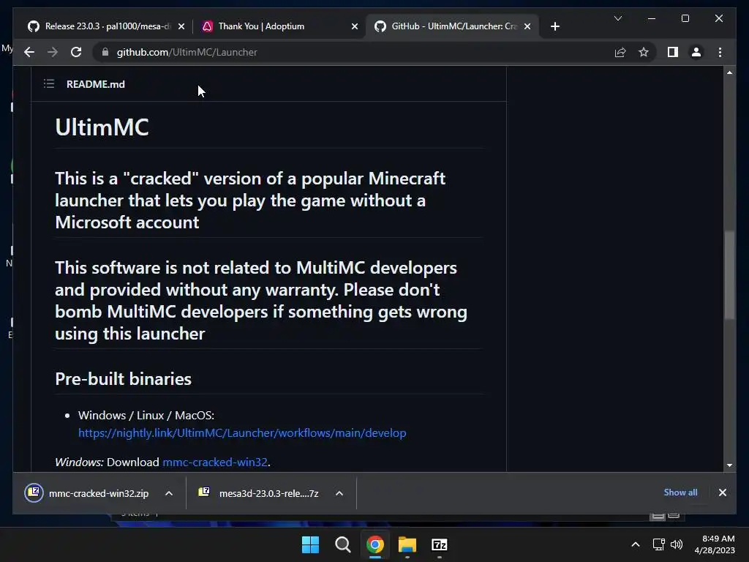Show hidden system tray icons
The image size is (749, 562).
(x=636, y=544)
